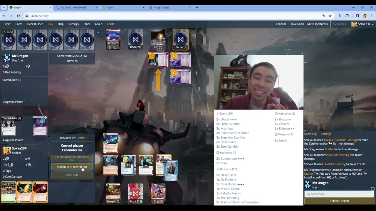Switch to My Decks - NetrunnerDB browser tab
Image resolution: width=376 pixels, height=211 pixels.
76,8
